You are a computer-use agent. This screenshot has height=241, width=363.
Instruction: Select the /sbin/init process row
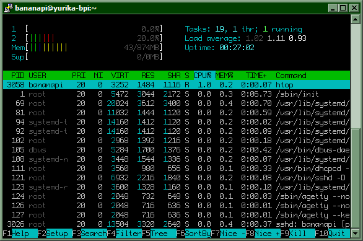pyautogui.click(x=177, y=94)
